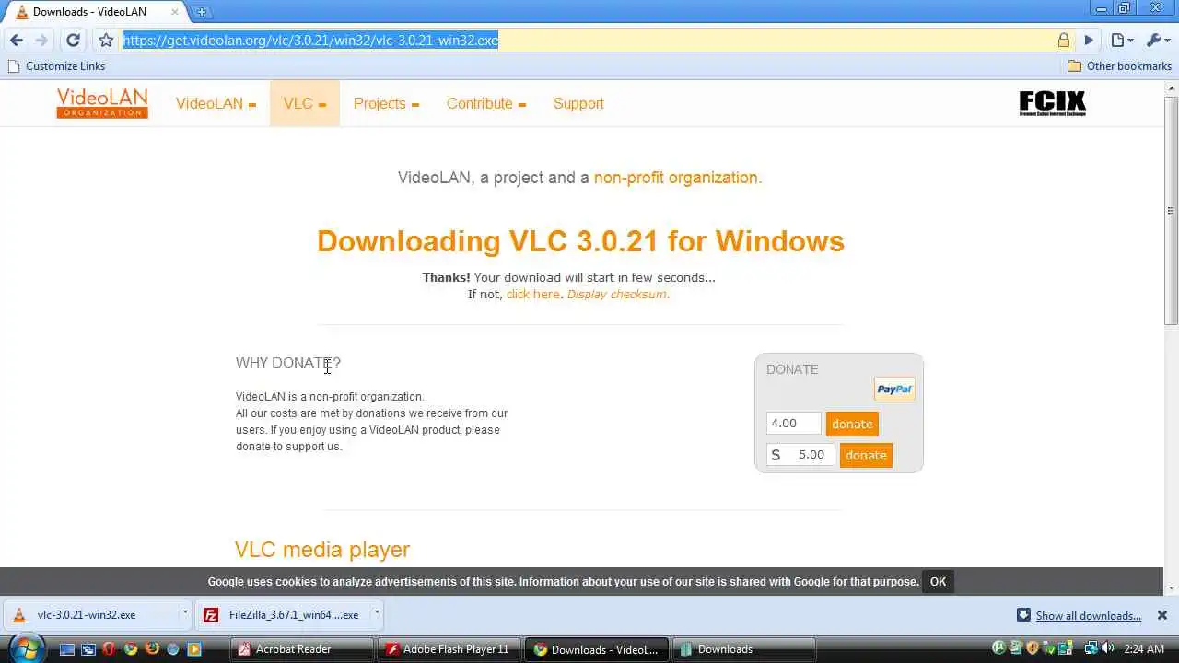Click the network connection tray icon
The height and width of the screenshot is (663, 1179).
click(x=1091, y=649)
